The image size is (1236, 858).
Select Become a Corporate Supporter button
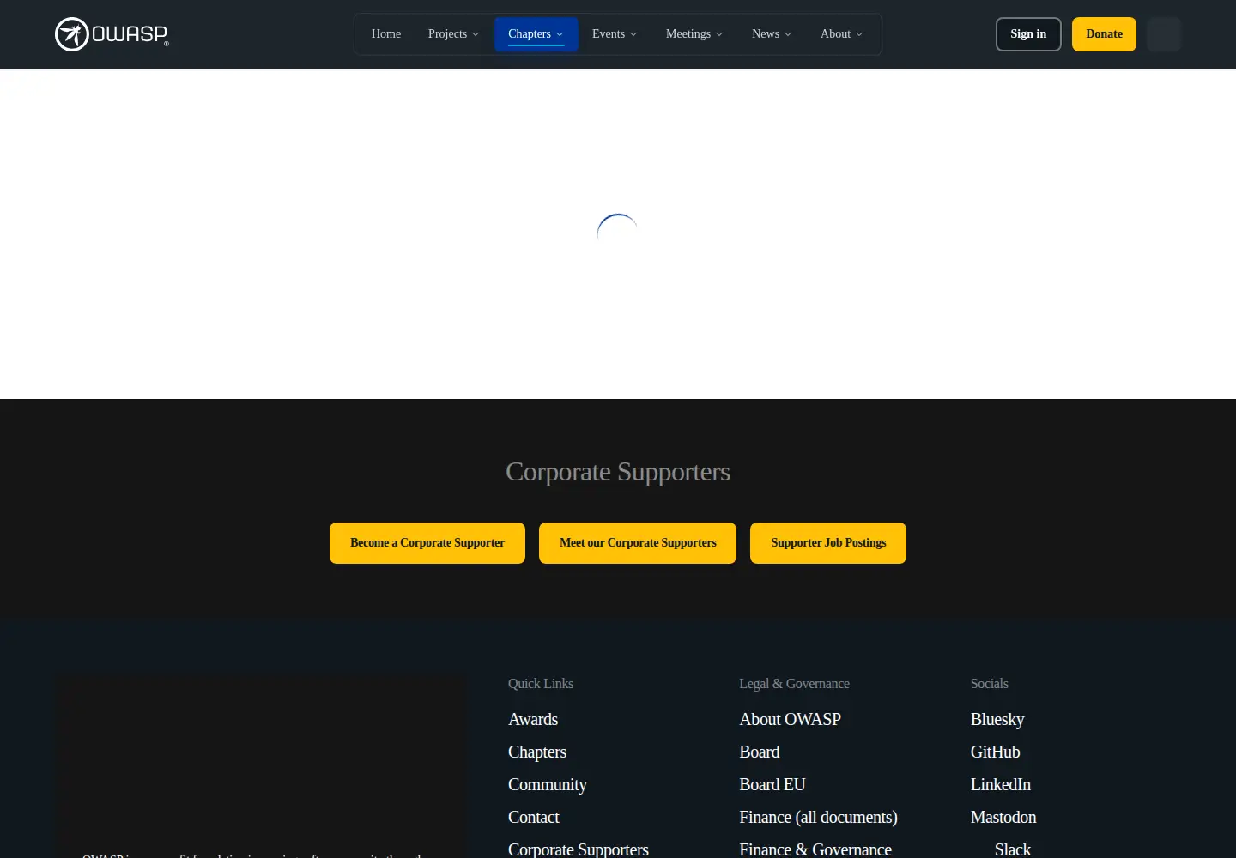coord(427,543)
